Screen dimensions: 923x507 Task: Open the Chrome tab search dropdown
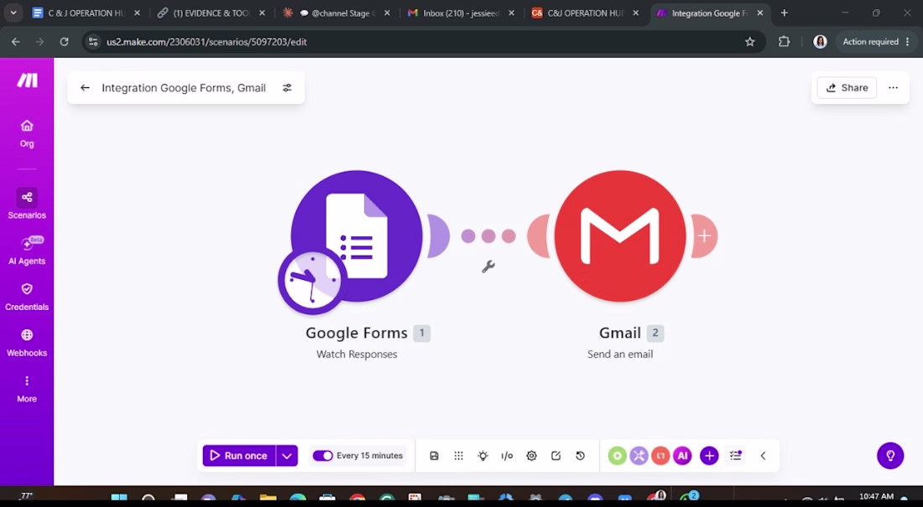[x=13, y=13]
